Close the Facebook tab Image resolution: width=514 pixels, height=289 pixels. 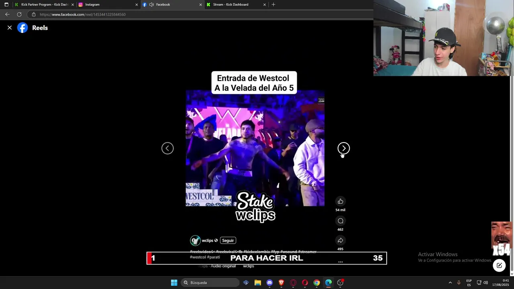[x=200, y=4]
